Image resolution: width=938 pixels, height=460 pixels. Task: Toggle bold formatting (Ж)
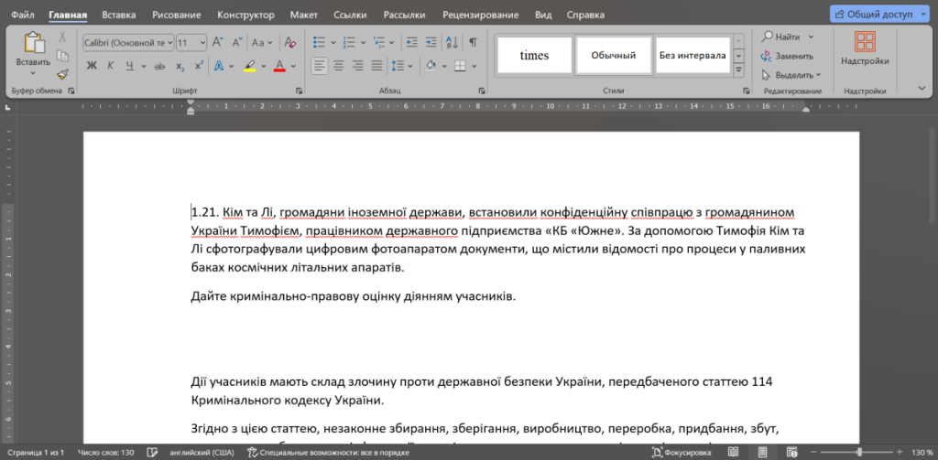pos(92,66)
